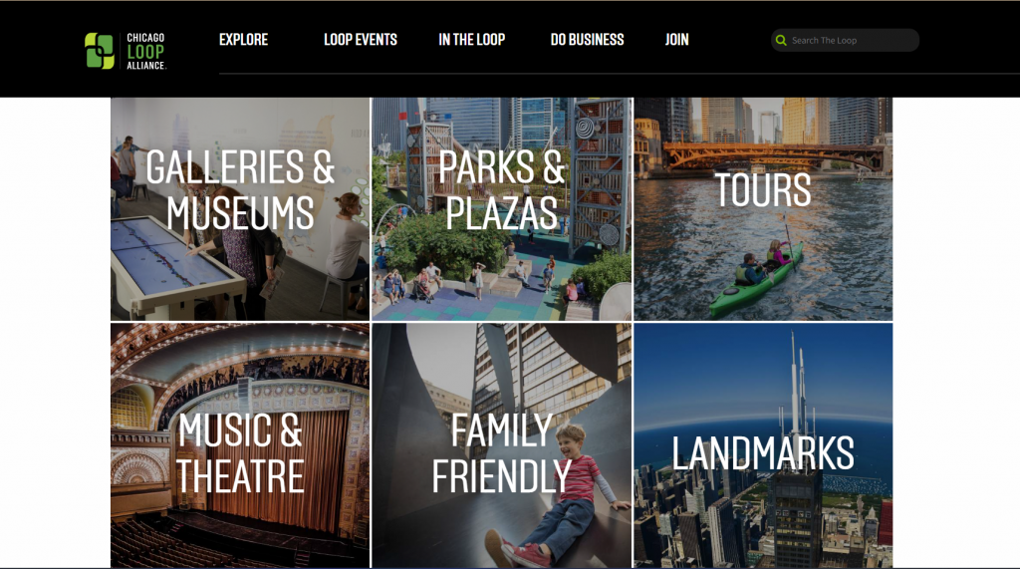
Task: Click the green search magnifier icon
Action: [781, 41]
